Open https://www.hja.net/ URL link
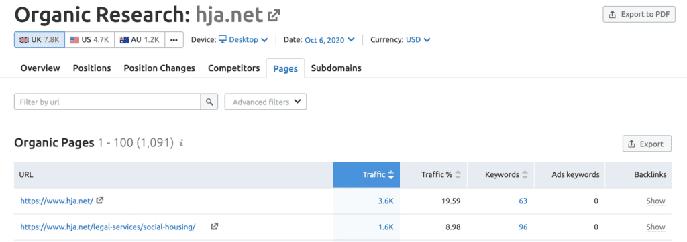This screenshot has height=242, width=687. (x=57, y=201)
